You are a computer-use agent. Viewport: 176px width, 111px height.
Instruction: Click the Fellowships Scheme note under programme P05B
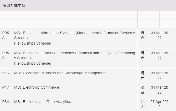coord(33,63)
